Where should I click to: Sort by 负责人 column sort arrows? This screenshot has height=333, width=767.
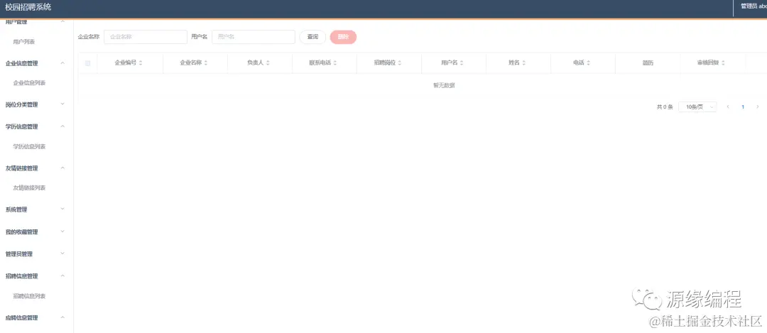pyautogui.click(x=268, y=63)
